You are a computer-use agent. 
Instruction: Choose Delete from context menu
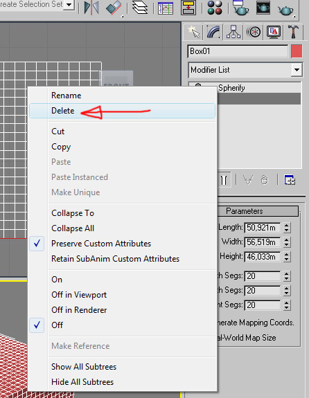122,111
